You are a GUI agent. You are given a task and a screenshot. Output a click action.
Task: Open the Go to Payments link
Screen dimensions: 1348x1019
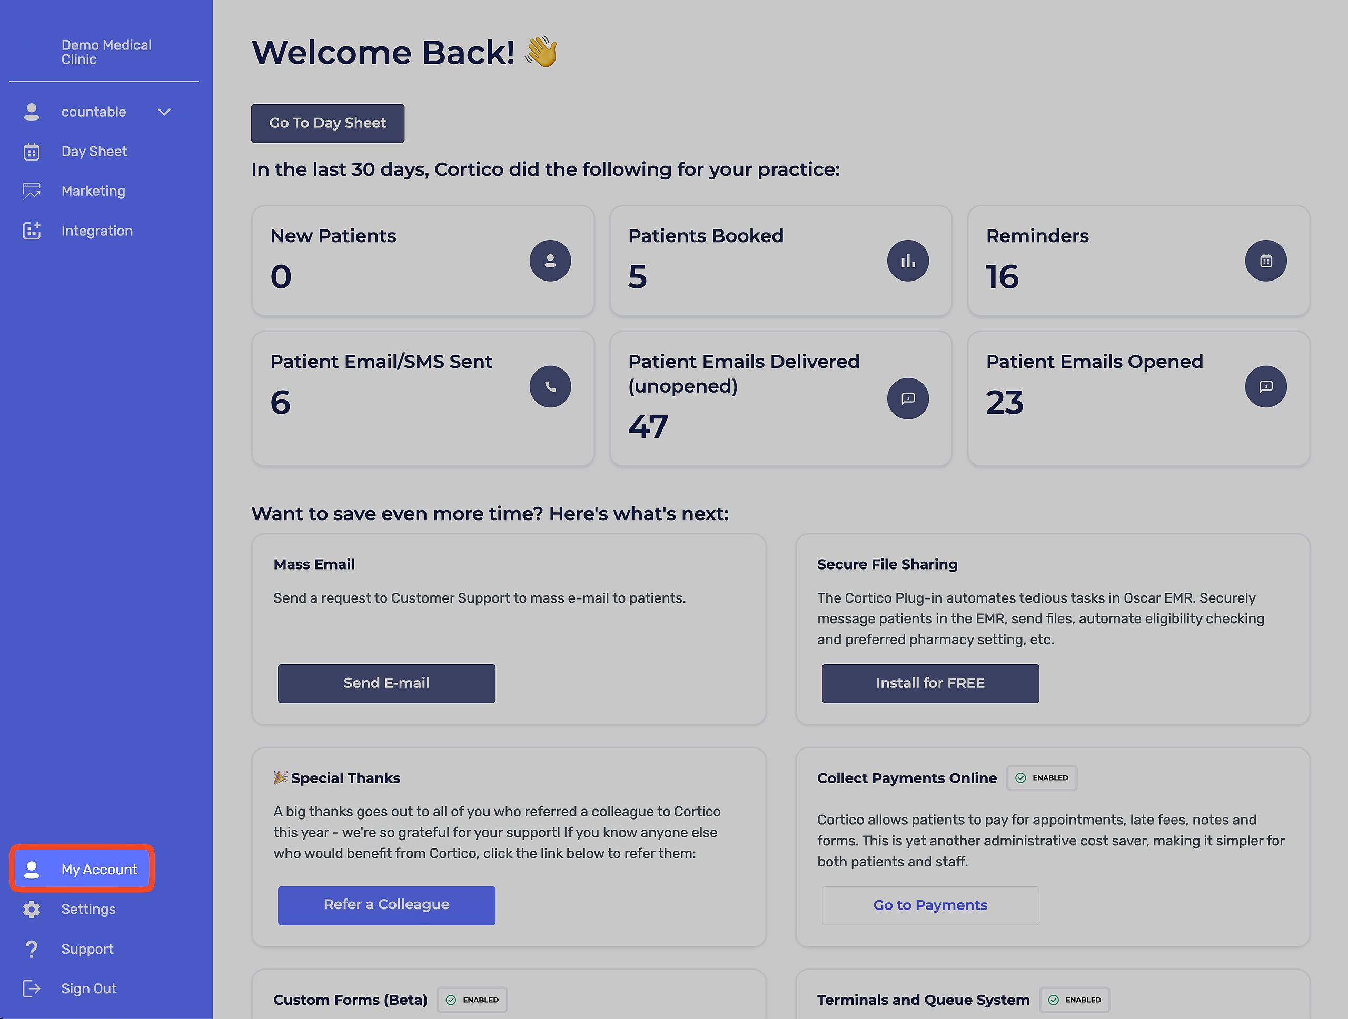click(930, 904)
